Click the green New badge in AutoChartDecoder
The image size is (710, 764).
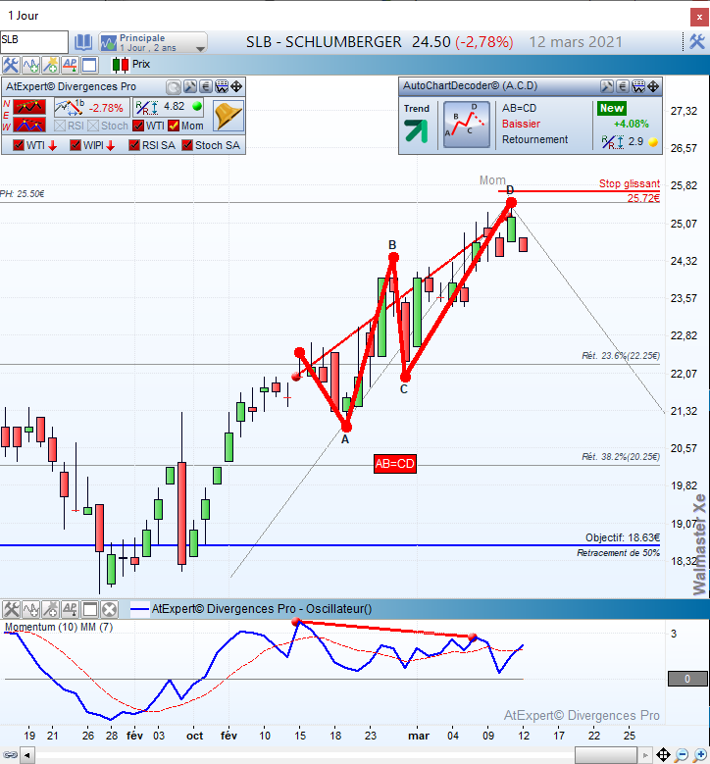point(612,108)
